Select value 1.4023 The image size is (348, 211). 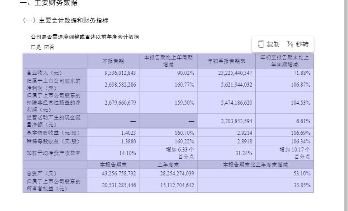128,133
